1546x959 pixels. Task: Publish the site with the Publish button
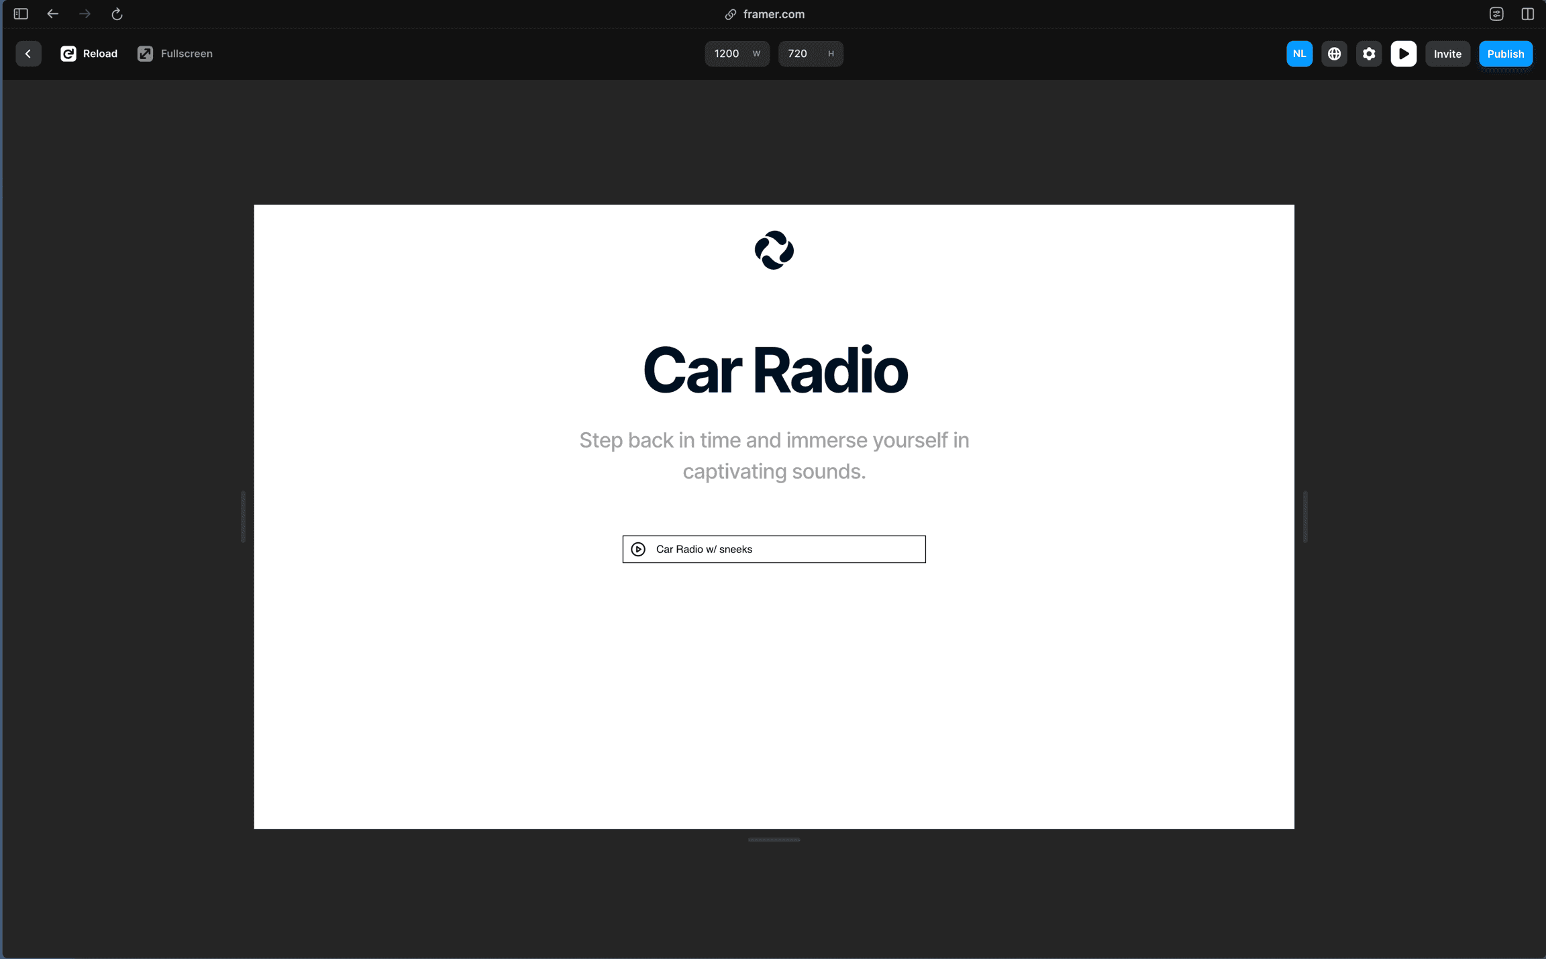click(1506, 54)
